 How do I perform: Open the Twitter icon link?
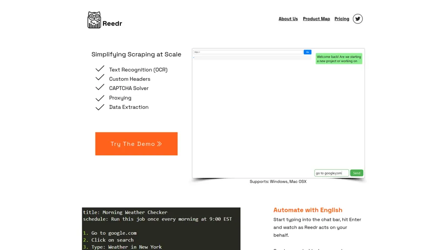[x=358, y=19]
